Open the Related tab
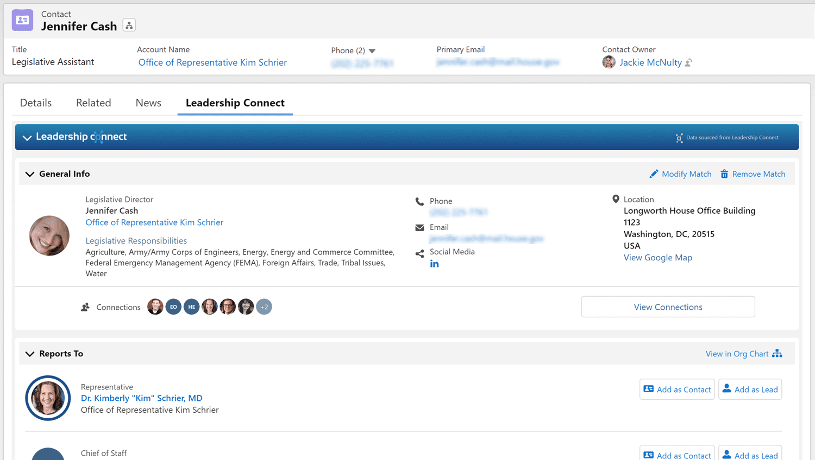Image resolution: width=815 pixels, height=460 pixels. [93, 103]
